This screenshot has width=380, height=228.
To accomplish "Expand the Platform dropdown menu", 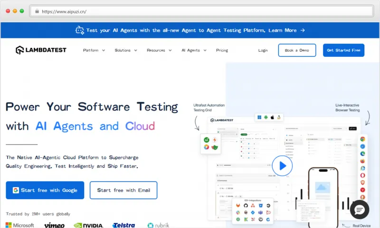I will pos(94,50).
